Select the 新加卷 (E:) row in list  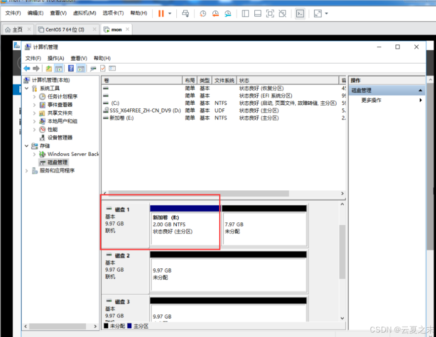tap(224, 118)
